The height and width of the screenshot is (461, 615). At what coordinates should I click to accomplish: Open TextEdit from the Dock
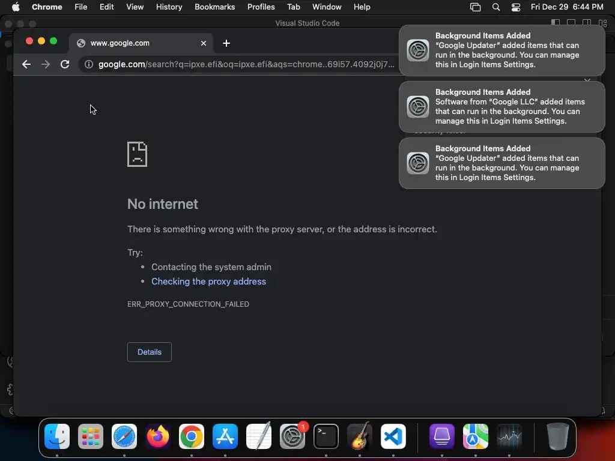point(259,436)
